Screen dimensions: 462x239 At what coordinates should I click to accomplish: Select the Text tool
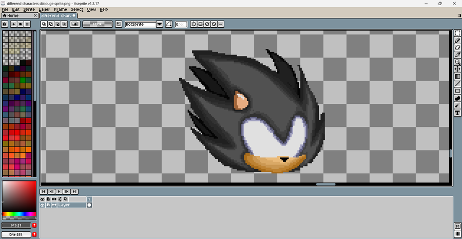pyautogui.click(x=457, y=113)
